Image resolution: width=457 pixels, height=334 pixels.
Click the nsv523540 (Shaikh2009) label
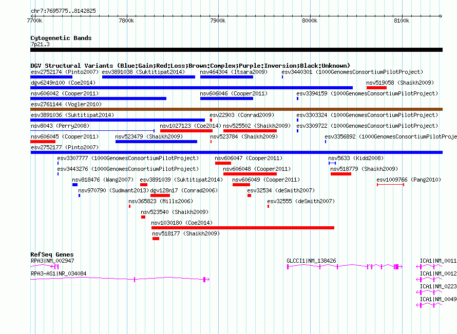click(x=175, y=212)
